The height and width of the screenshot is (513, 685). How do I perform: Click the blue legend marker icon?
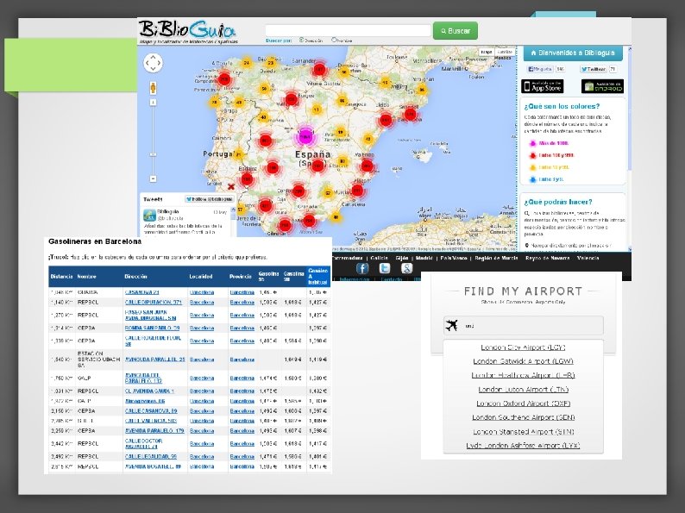[x=532, y=179]
